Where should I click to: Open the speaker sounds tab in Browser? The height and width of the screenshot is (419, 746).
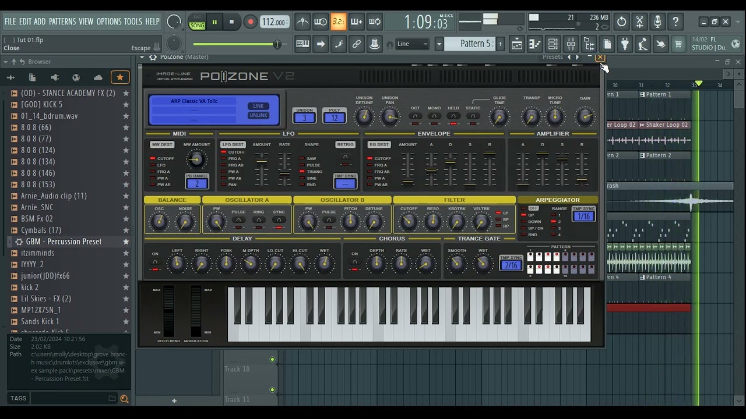pos(54,77)
